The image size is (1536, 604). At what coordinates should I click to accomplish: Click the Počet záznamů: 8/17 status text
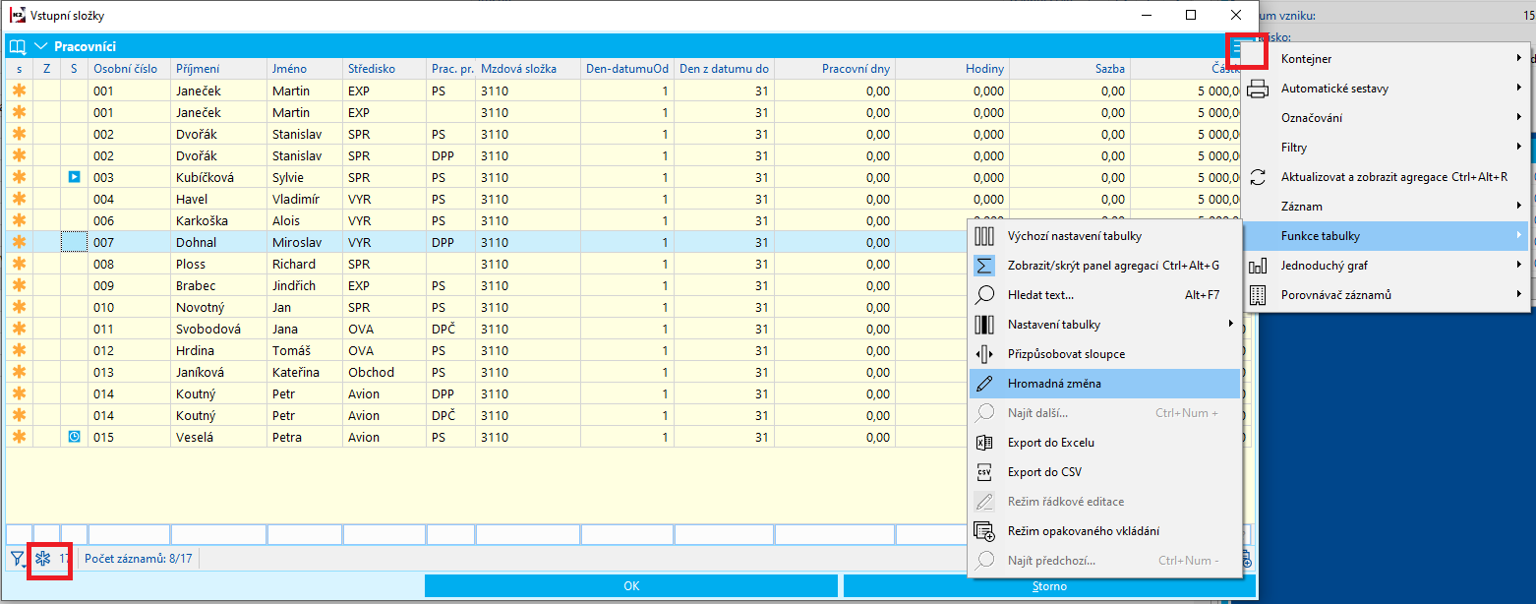point(139,559)
